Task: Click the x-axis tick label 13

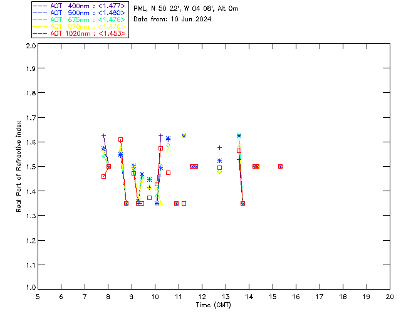Action: [226, 297]
